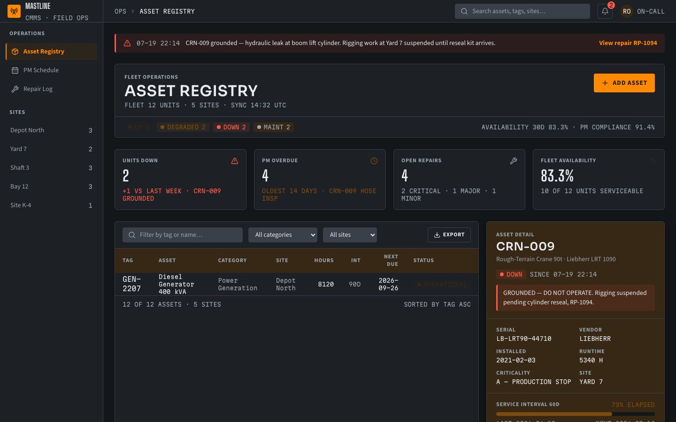
Task: Click the SORTED BY TAG ASC label
Action: 437,305
